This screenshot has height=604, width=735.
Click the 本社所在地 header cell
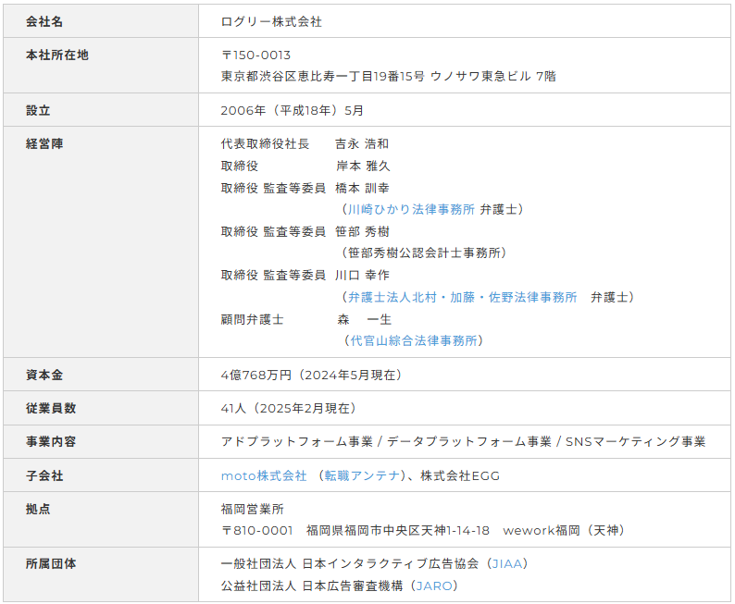tap(101, 65)
